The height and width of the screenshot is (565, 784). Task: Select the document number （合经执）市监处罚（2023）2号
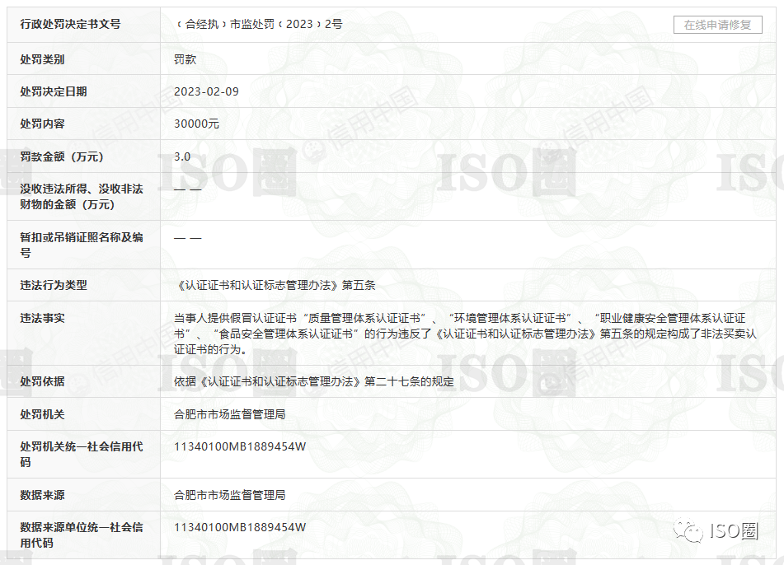pyautogui.click(x=258, y=24)
